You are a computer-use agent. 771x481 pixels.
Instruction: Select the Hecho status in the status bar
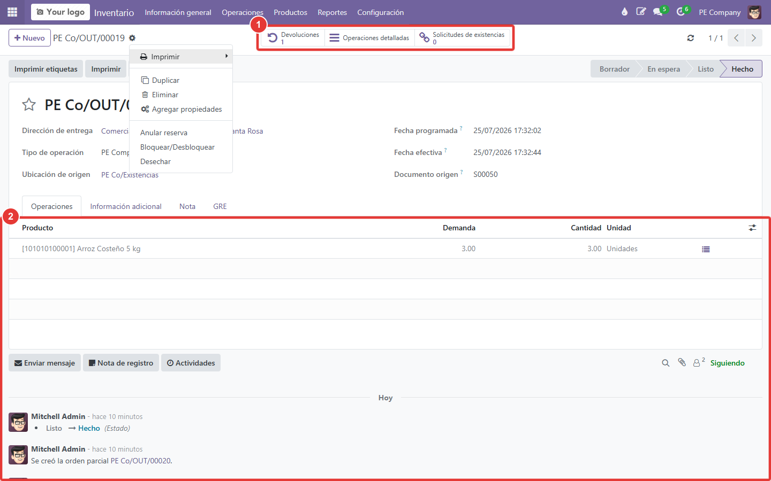742,69
